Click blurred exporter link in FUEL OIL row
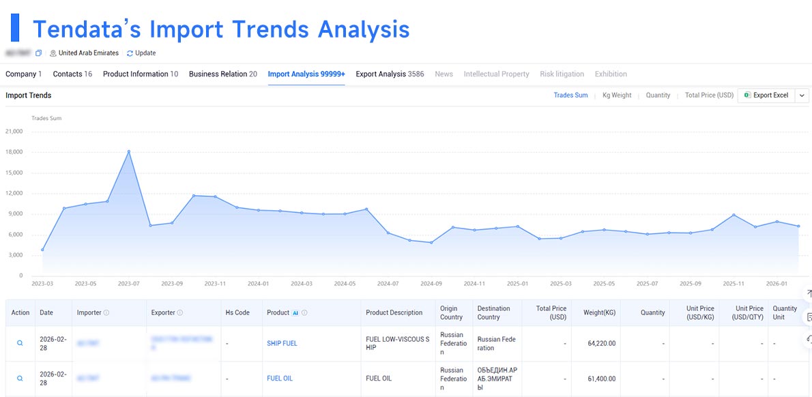This screenshot has width=812, height=397. [x=171, y=379]
